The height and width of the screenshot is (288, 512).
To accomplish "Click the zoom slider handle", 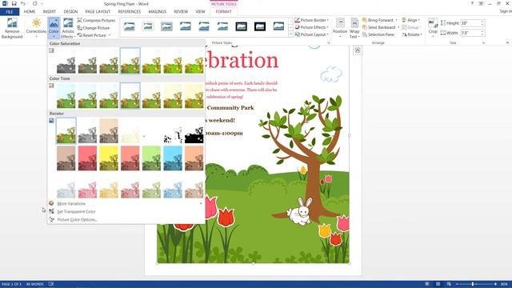I will [x=473, y=284].
